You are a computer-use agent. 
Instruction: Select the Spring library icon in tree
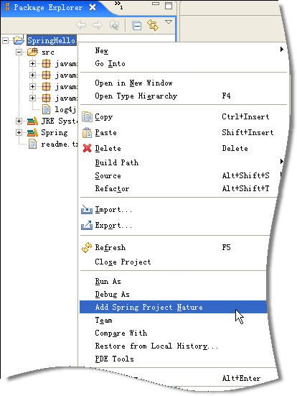[32, 132]
